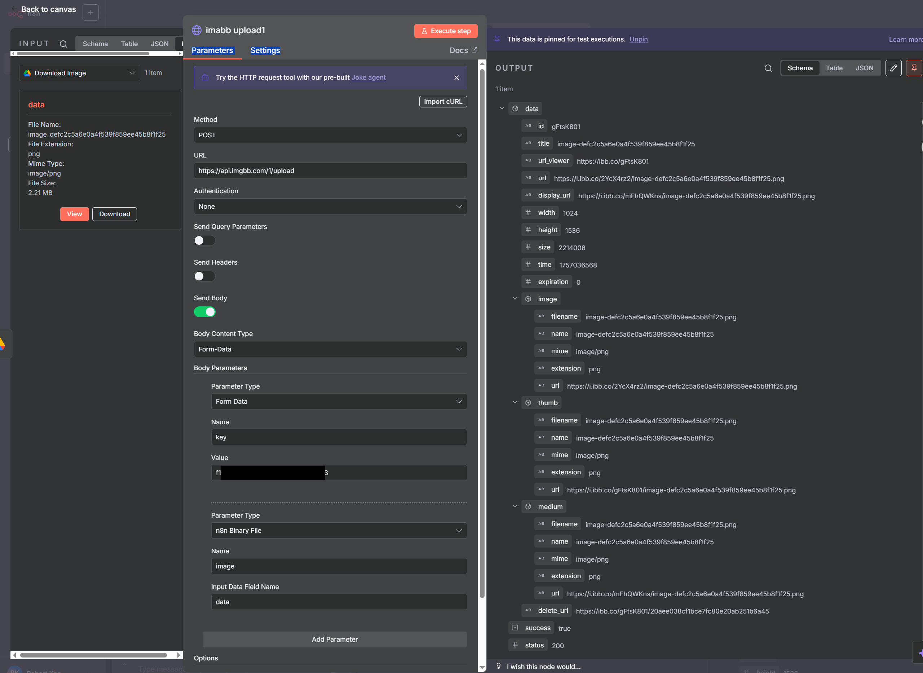Click the URL input field

(x=330, y=171)
